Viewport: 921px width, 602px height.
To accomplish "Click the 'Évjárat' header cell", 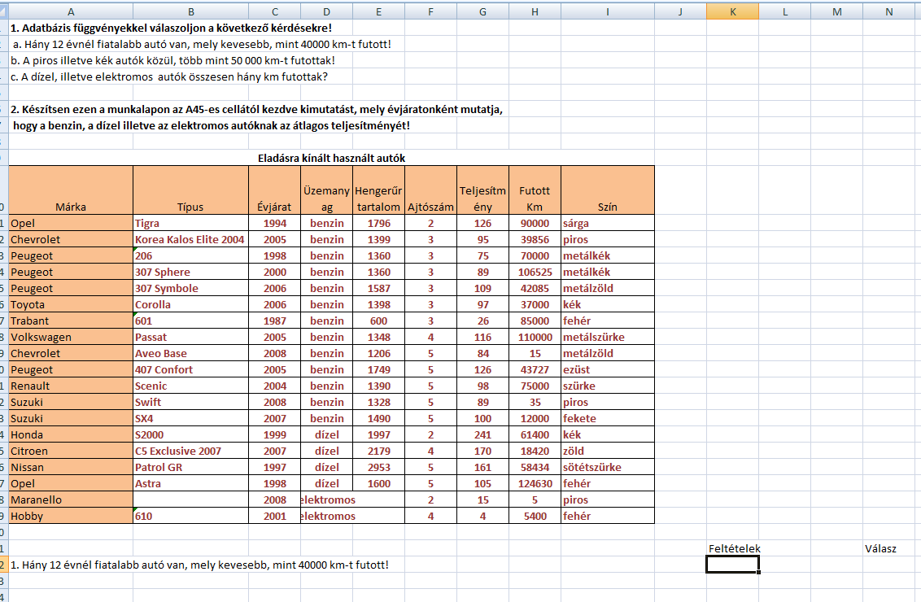I will [274, 190].
